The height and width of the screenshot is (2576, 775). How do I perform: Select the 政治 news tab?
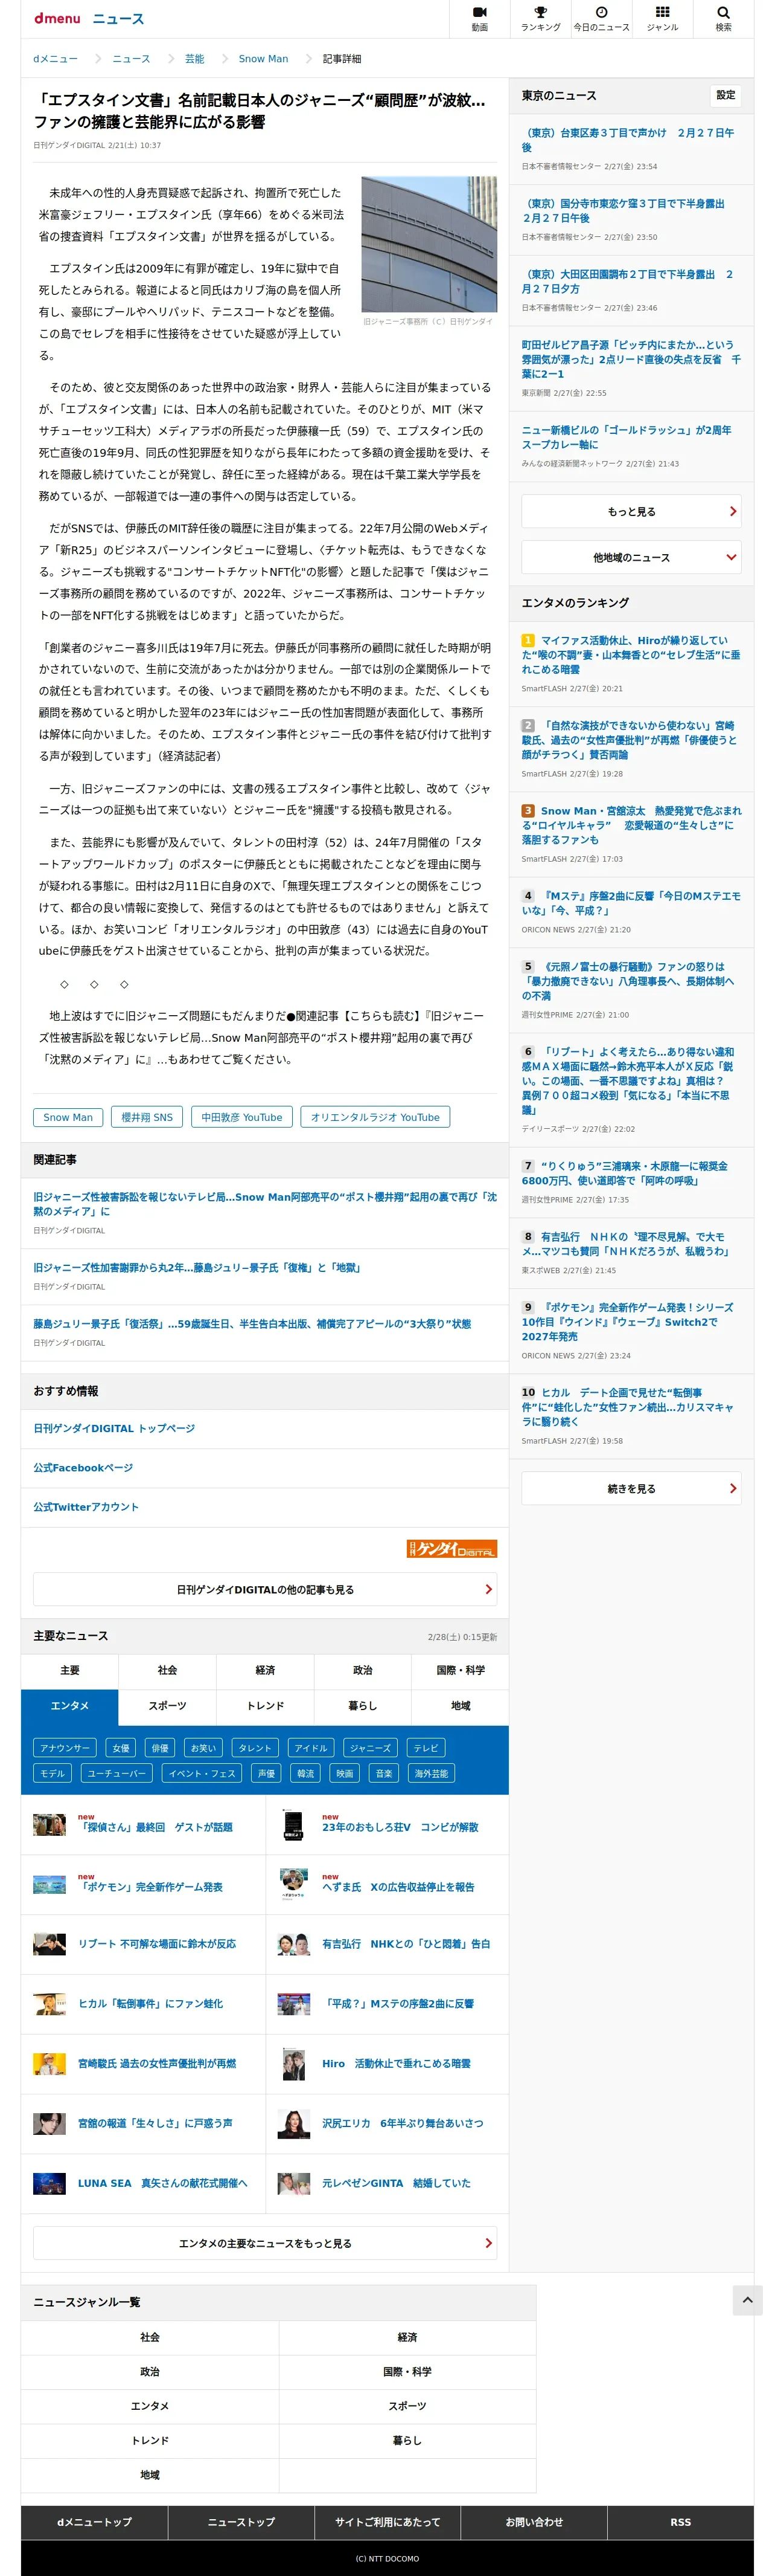point(363,1670)
